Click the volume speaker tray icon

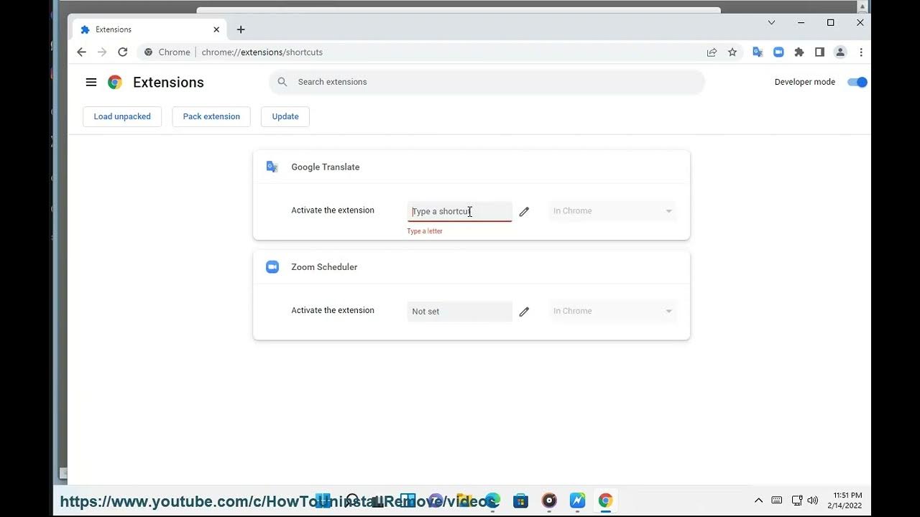pos(813,500)
